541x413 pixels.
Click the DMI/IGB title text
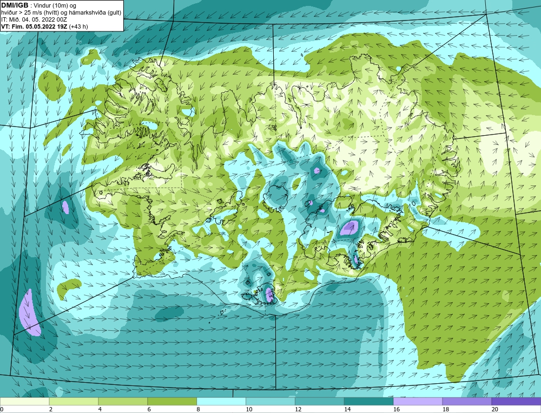tap(15, 5)
